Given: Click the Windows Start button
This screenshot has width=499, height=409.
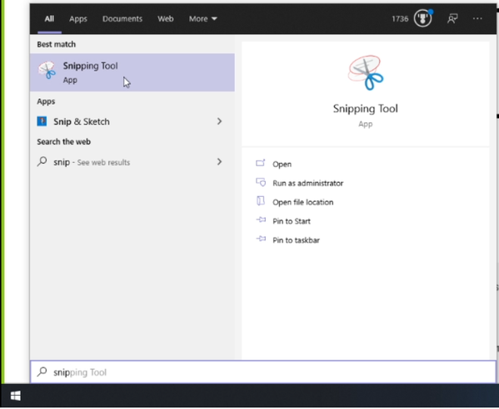Looking at the screenshot, I should pos(15,396).
